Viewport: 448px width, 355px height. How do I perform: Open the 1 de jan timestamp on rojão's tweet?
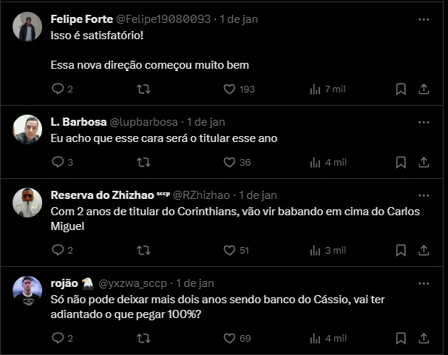[x=195, y=283]
